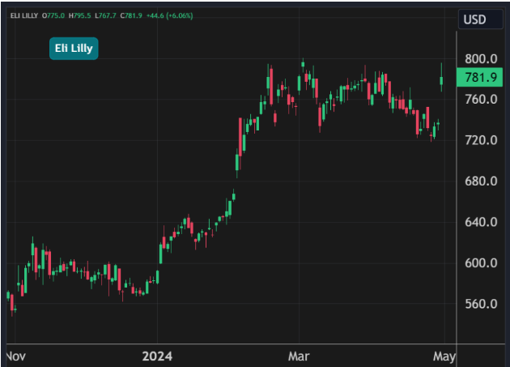510x367 pixels.
Task: Click the 600.0 price axis label
Action: click(x=481, y=263)
